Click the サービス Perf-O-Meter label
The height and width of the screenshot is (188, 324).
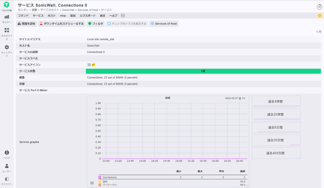tap(34, 90)
